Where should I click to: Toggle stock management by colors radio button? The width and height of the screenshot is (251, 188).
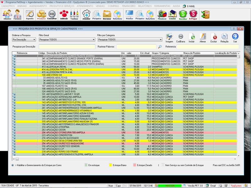[x=12, y=165]
